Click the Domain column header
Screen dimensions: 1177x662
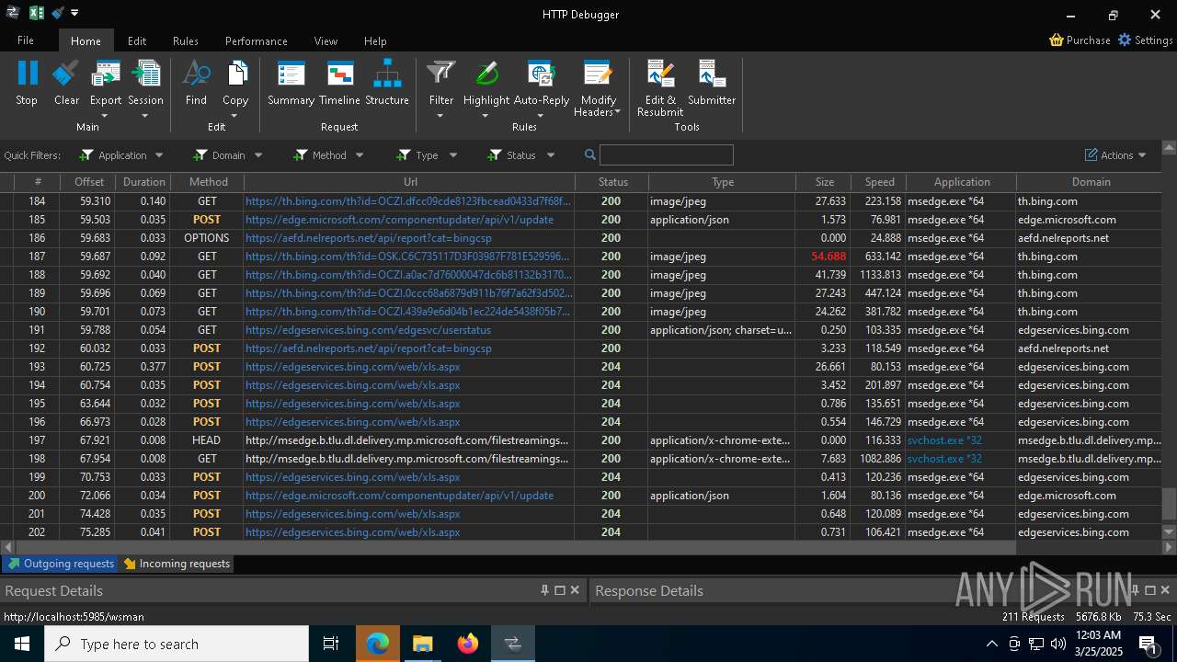tap(1090, 182)
